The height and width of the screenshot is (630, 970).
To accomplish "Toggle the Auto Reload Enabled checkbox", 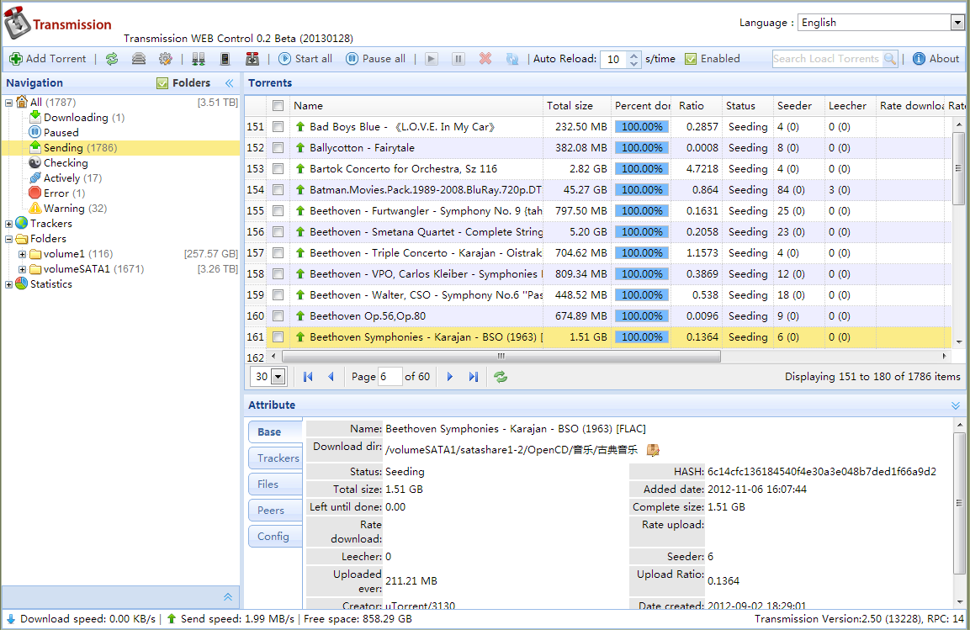I will pos(691,59).
